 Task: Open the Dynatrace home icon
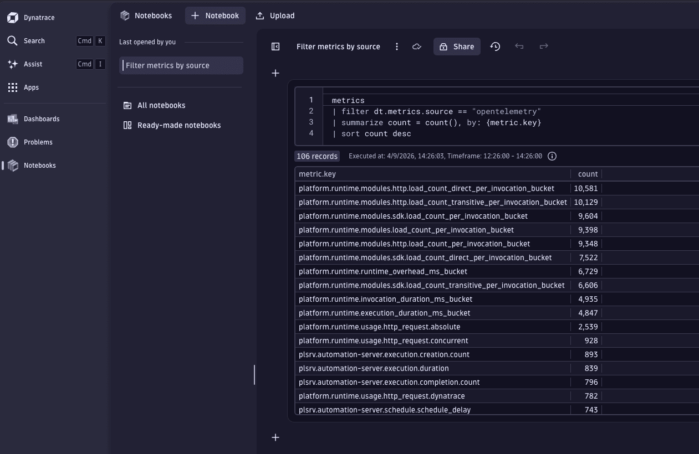[12, 17]
